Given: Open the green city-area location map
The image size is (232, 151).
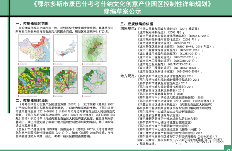Looking at the screenshot, I should click(x=94, y=48).
